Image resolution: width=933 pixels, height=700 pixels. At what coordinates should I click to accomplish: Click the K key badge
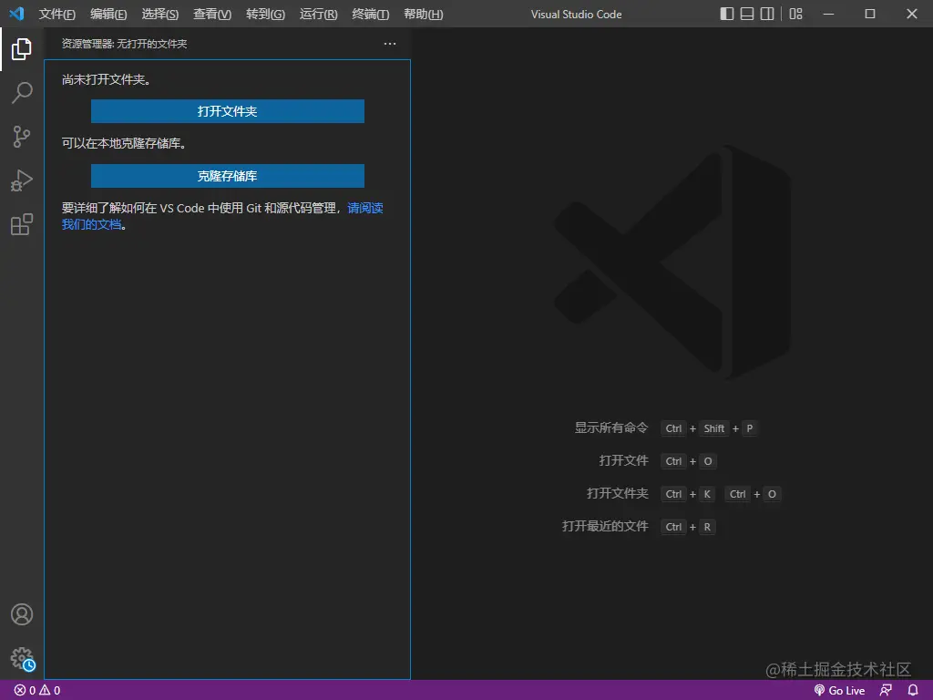(707, 494)
